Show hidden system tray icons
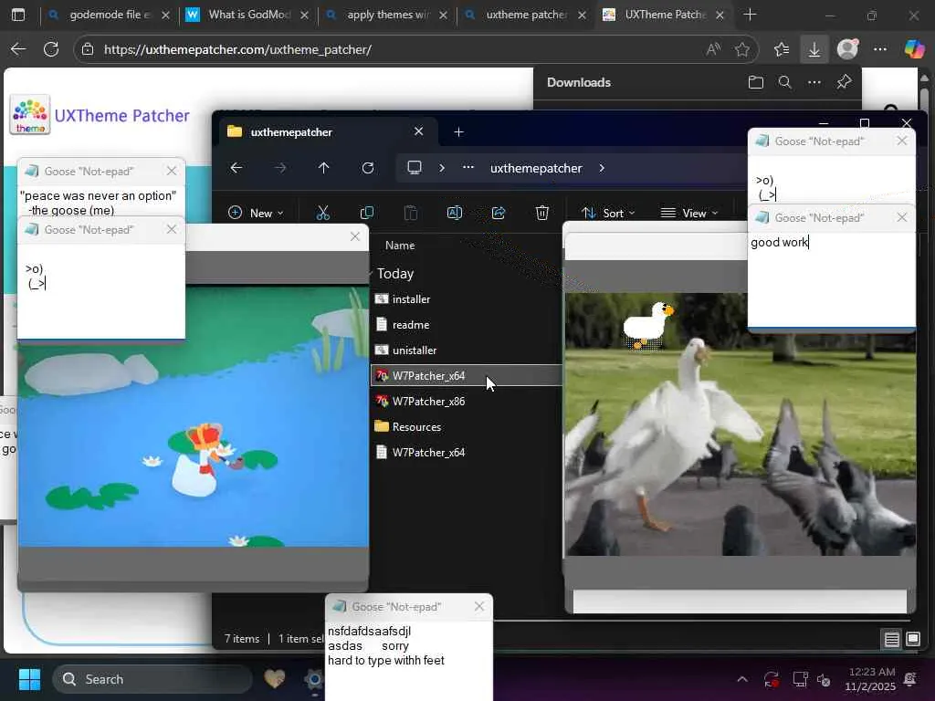This screenshot has width=935, height=701. click(x=742, y=679)
